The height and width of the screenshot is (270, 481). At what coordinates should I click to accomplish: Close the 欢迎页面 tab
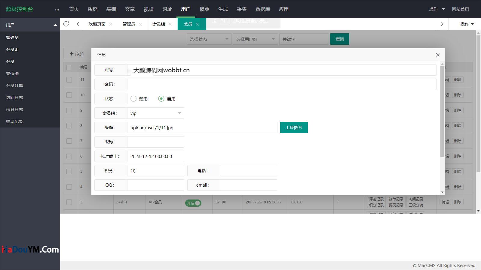pos(111,24)
